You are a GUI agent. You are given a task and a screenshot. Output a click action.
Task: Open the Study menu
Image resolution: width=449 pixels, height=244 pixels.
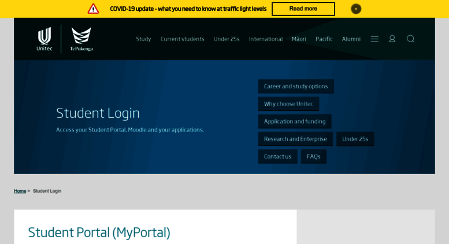tap(143, 39)
